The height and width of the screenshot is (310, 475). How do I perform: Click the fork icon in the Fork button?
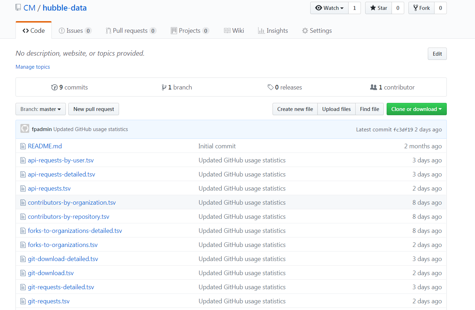point(415,8)
